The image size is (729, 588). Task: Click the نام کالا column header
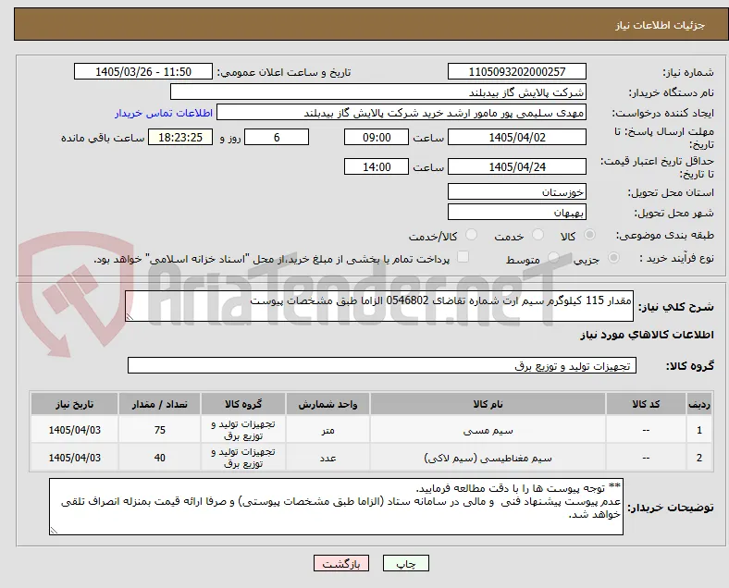point(488,404)
